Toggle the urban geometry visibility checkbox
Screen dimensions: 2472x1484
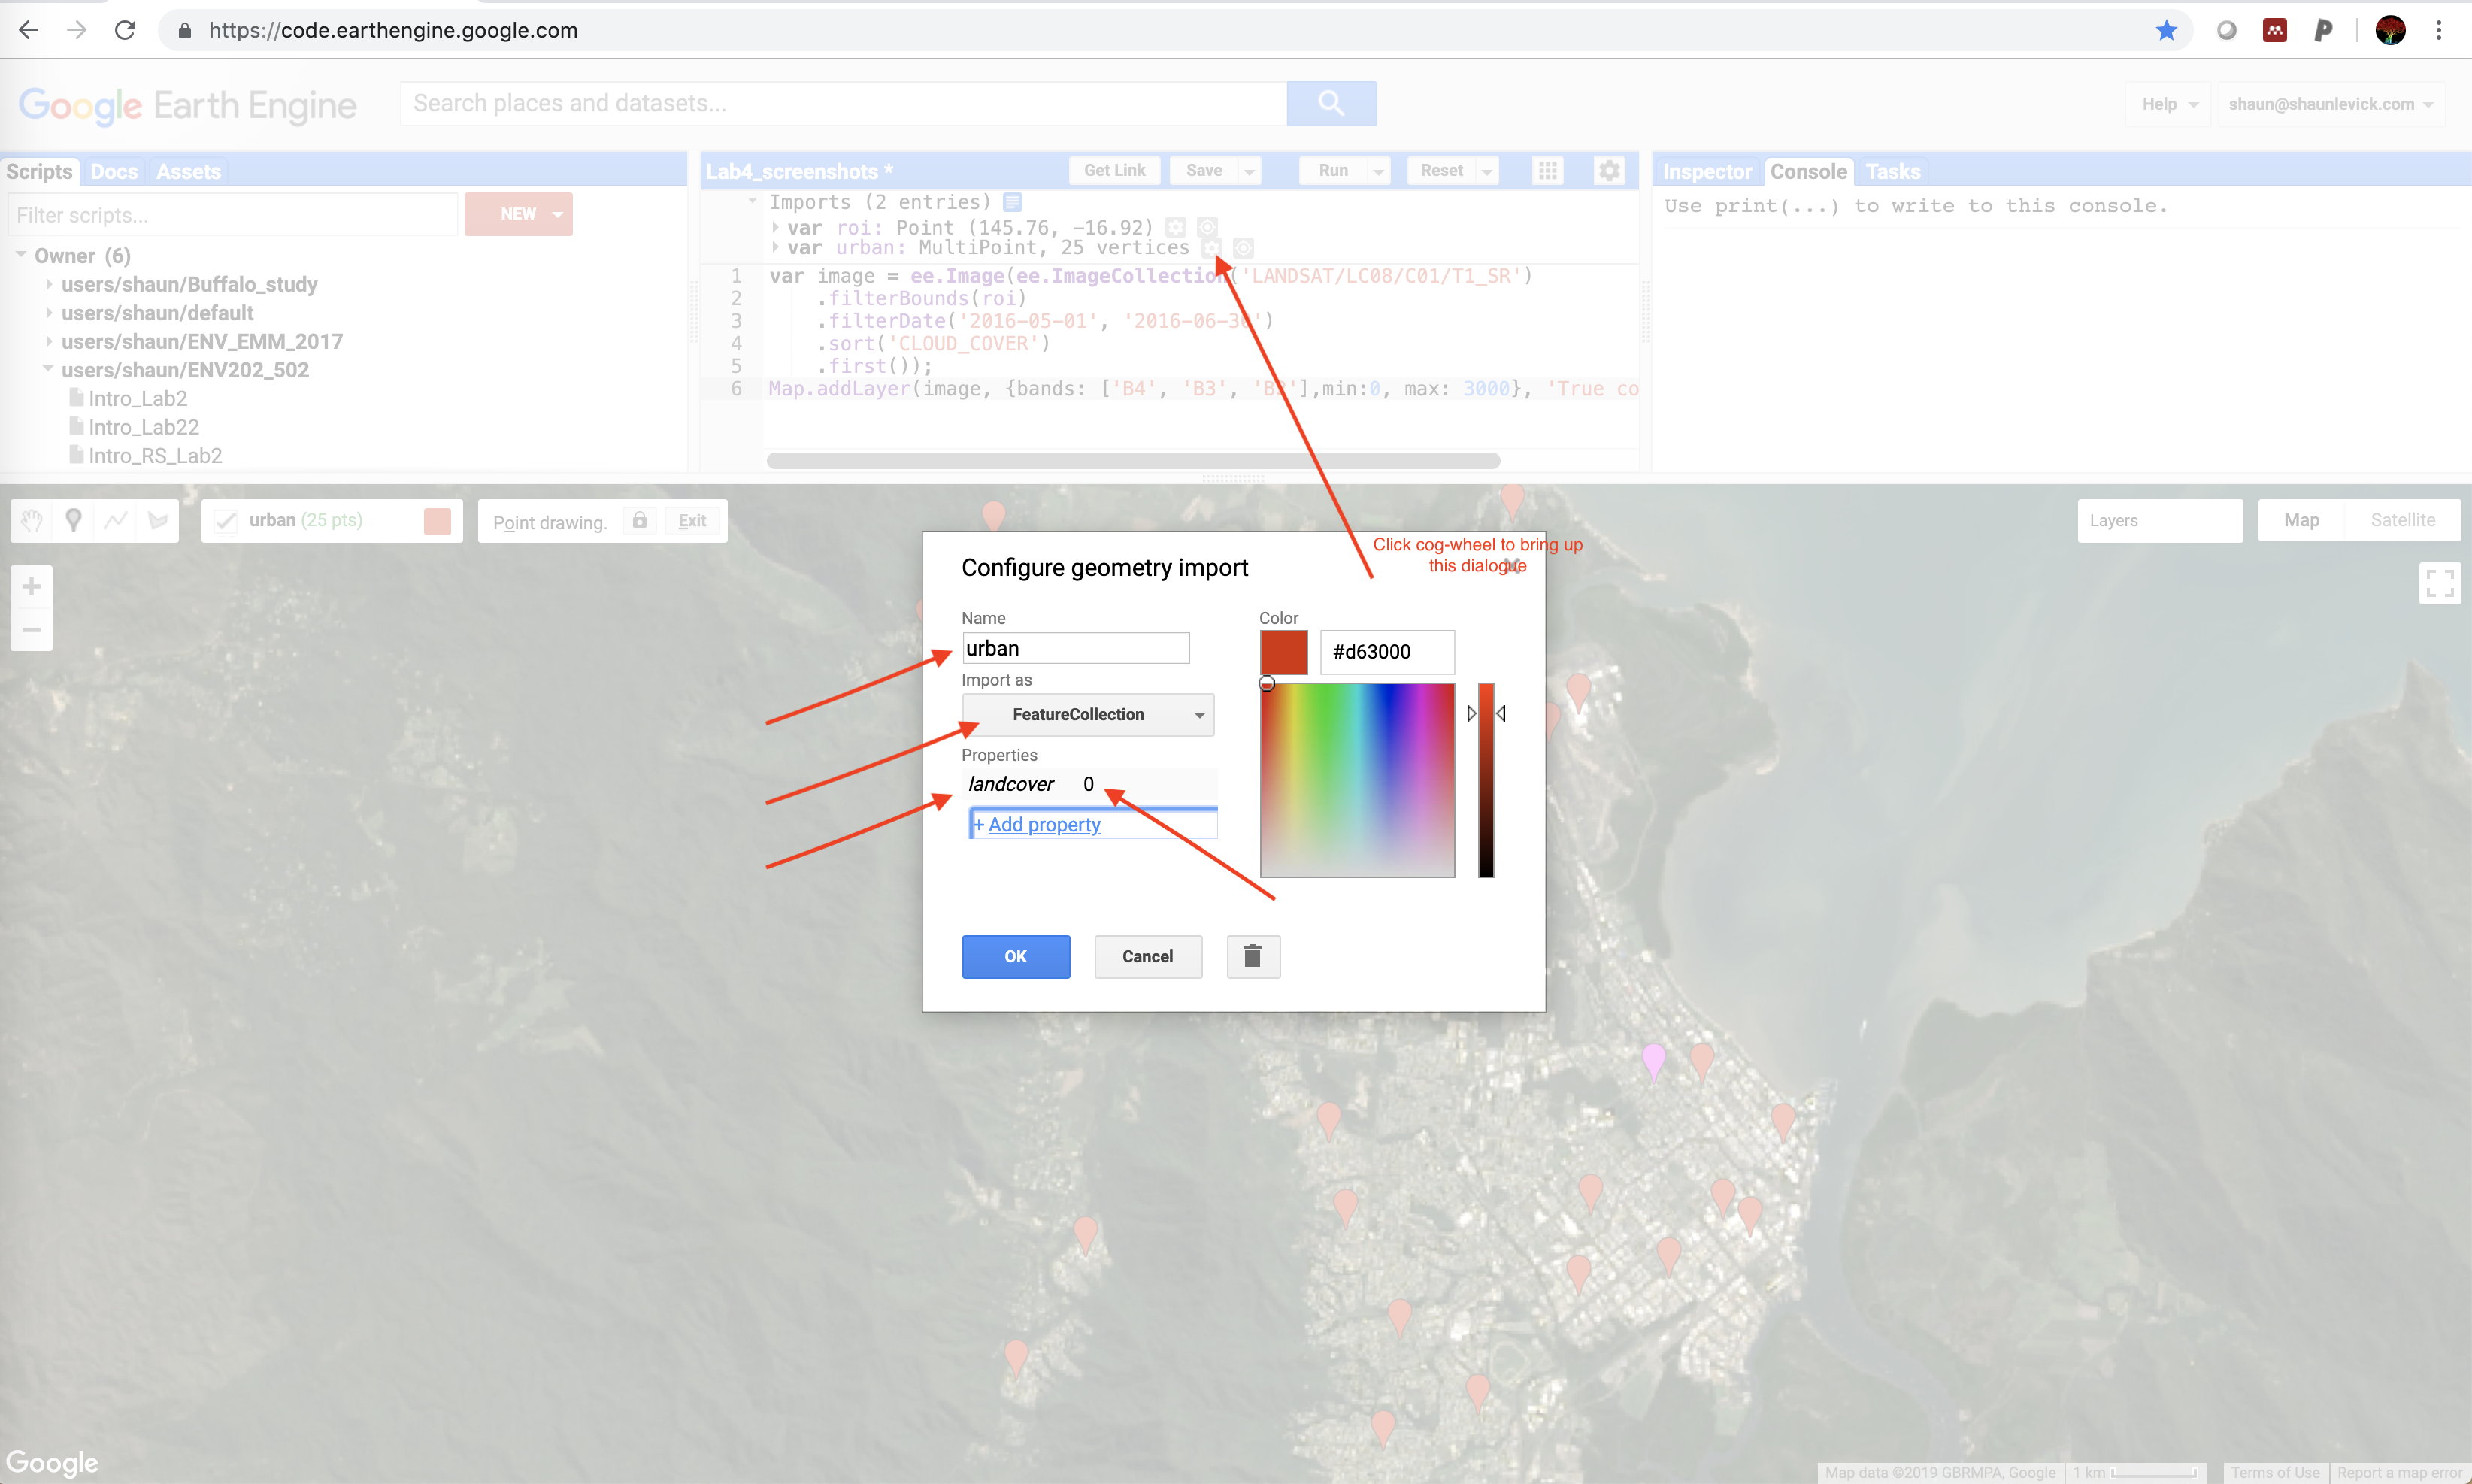point(224,519)
